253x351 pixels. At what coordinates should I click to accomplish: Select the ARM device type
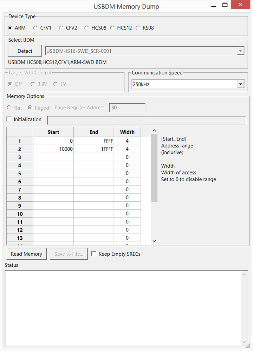click(x=17, y=28)
